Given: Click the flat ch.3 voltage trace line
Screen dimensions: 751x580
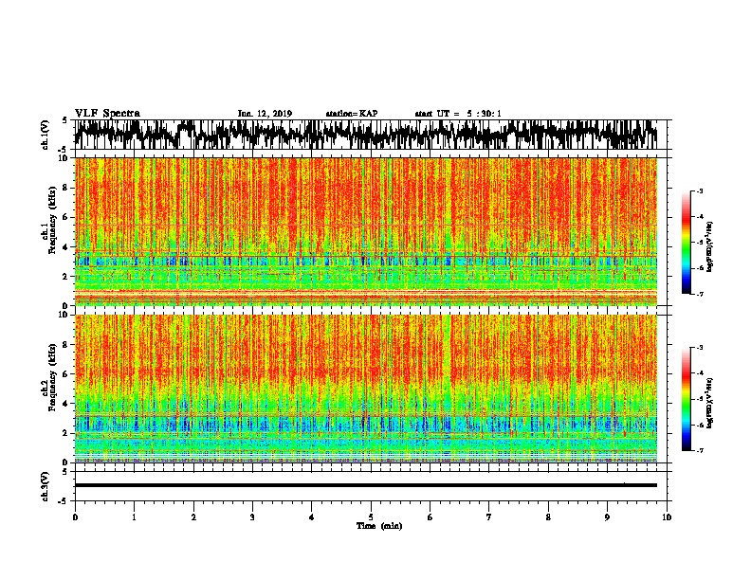Looking at the screenshot, I should [x=365, y=485].
